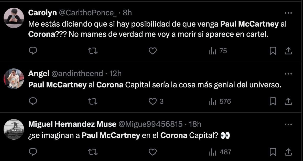The image size is (303, 161).
Task: Open more options on Angel's tweet
Action: pyautogui.click(x=288, y=74)
